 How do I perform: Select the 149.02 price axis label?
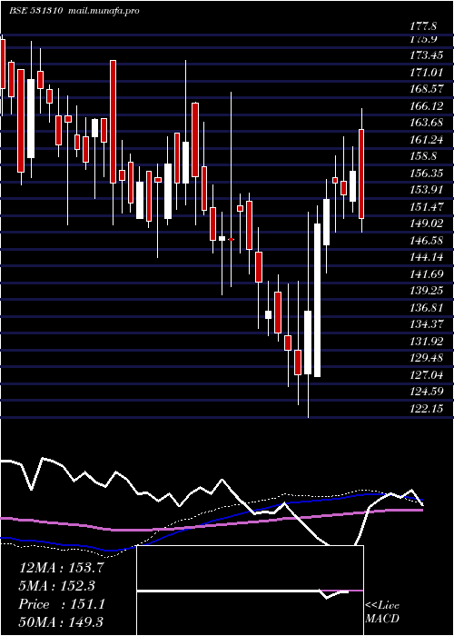427,224
